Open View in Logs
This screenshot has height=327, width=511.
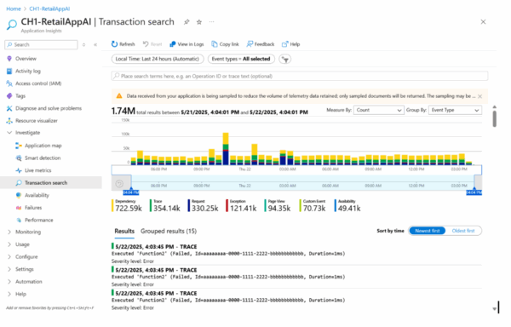(187, 44)
